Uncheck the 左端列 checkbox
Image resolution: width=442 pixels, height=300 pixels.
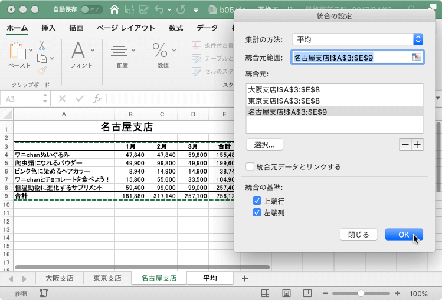(x=257, y=212)
